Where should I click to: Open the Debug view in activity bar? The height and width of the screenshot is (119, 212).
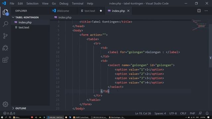point(5,48)
